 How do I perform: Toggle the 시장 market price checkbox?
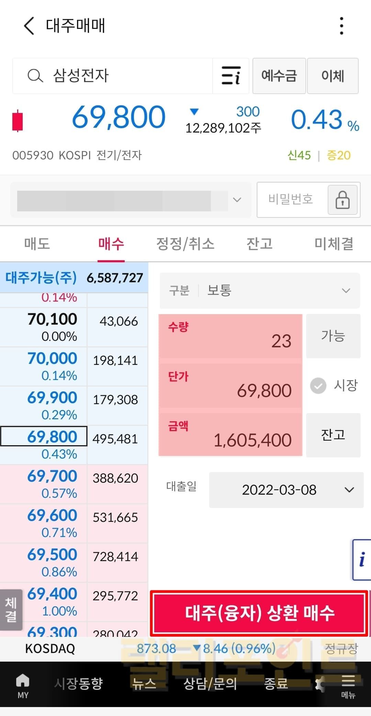318,386
